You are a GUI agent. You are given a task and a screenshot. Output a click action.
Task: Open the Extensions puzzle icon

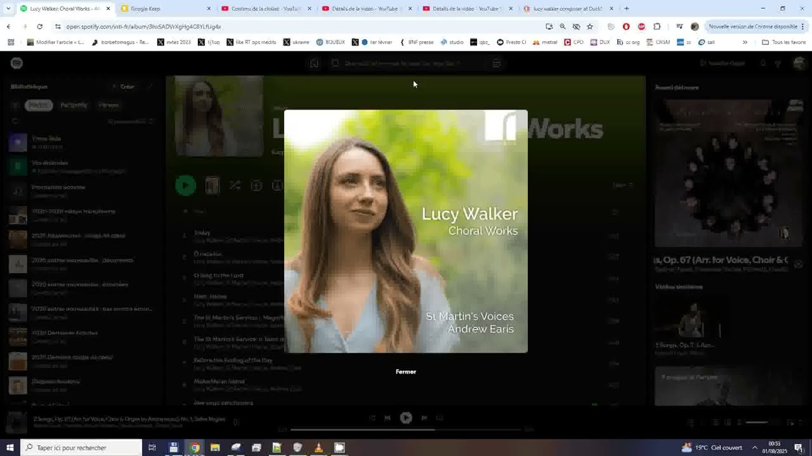(x=657, y=27)
